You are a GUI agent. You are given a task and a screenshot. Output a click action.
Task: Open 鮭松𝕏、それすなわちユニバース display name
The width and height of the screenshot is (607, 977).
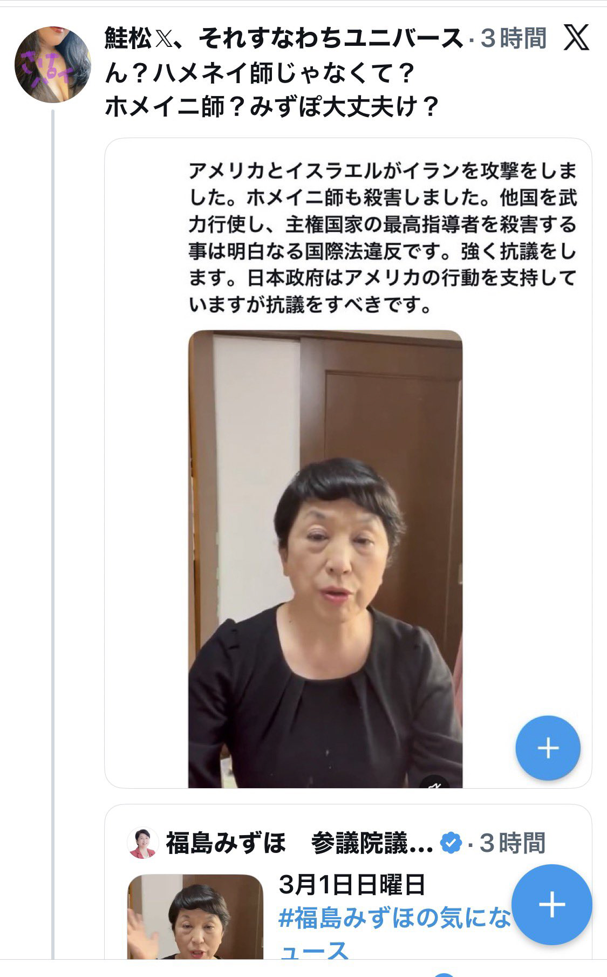[x=284, y=38]
